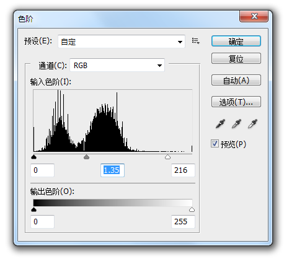Click the input shadow black slider handle
This screenshot has height=259, width=284.
tap(33, 157)
